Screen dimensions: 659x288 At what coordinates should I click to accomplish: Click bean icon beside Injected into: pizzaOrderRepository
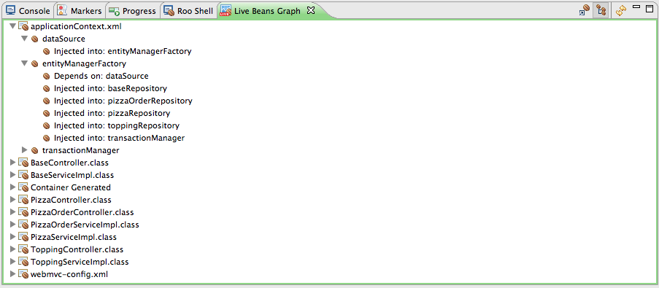click(47, 101)
